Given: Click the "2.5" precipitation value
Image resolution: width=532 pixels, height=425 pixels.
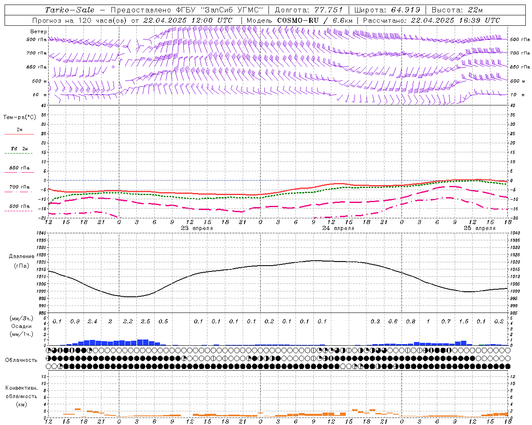Looking at the screenshot, I should pos(145,322).
